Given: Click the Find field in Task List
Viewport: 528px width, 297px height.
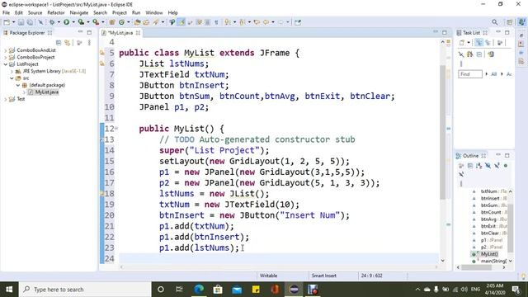Looking at the screenshot, I should tap(470, 74).
